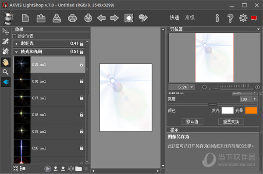Image resolution: width=263 pixels, height=174 pixels.
Task: Switch to 快速 mode
Action: [174, 18]
